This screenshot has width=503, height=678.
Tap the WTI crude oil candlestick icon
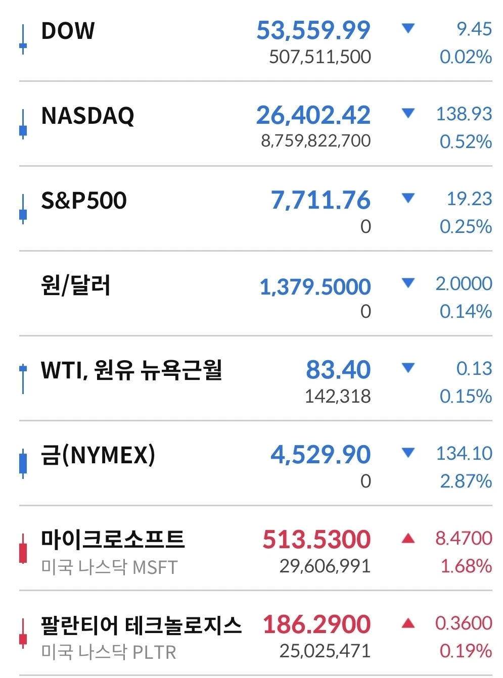pyautogui.click(x=23, y=379)
